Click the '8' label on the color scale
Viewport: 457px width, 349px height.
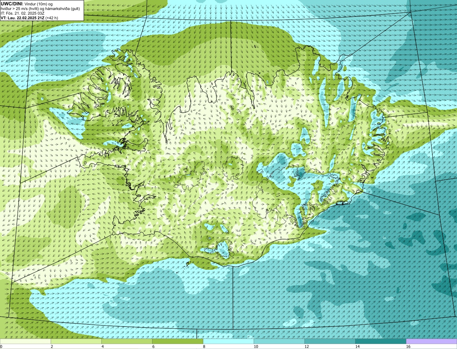(x=204, y=347)
